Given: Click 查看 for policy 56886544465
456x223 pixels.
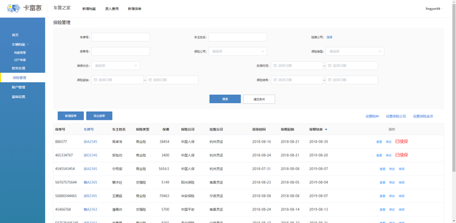Looking at the screenshot, I should point(382,196).
